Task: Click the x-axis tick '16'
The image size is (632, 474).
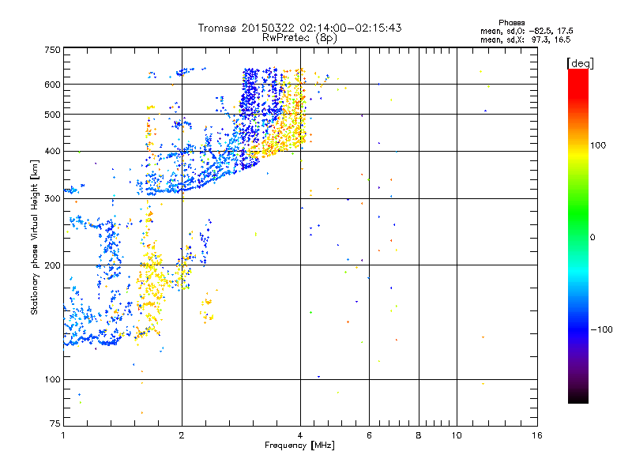Action: coord(537,435)
